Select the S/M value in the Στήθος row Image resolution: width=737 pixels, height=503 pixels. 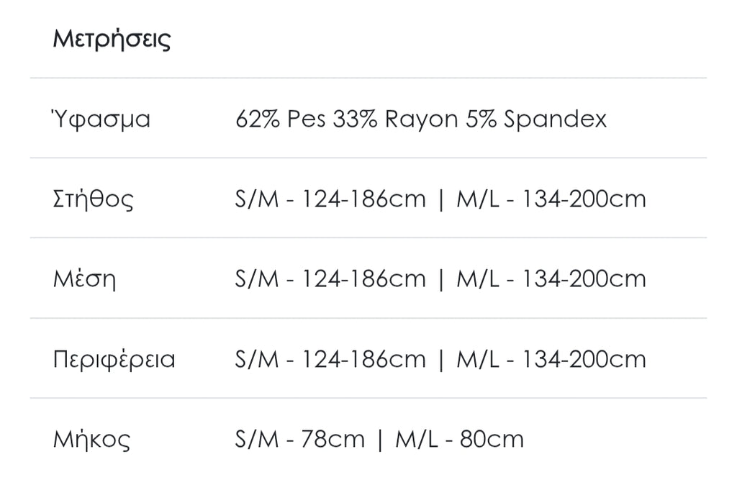click(x=330, y=199)
